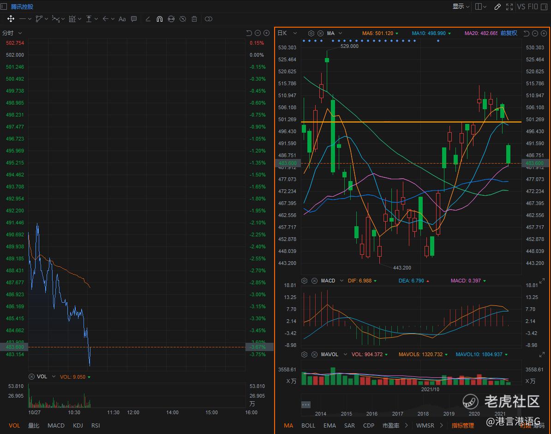Image resolution: width=551 pixels, height=434 pixels.
Task: Activate the magnet snap tool
Action: [x=159, y=19]
